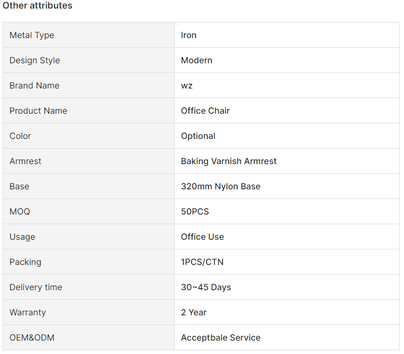Select the Product Name label
This screenshot has width=404, height=354.
tap(39, 111)
